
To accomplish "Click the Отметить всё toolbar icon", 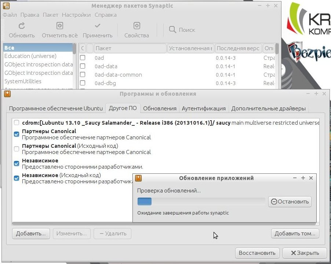I will point(60,26).
